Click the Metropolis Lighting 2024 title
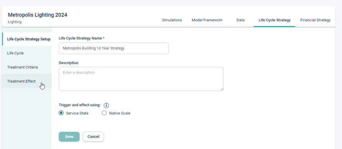 pyautogui.click(x=38, y=15)
